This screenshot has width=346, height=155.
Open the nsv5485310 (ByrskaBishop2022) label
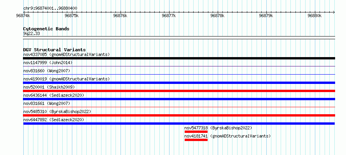[x=57, y=111]
